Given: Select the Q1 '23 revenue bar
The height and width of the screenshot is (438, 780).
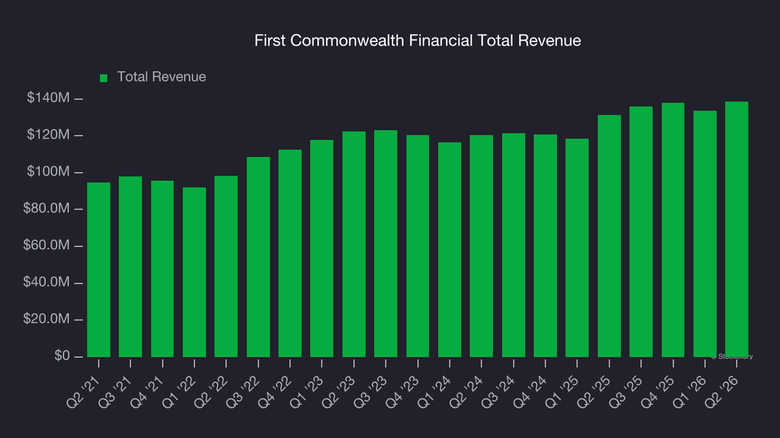Looking at the screenshot, I should point(322,248).
